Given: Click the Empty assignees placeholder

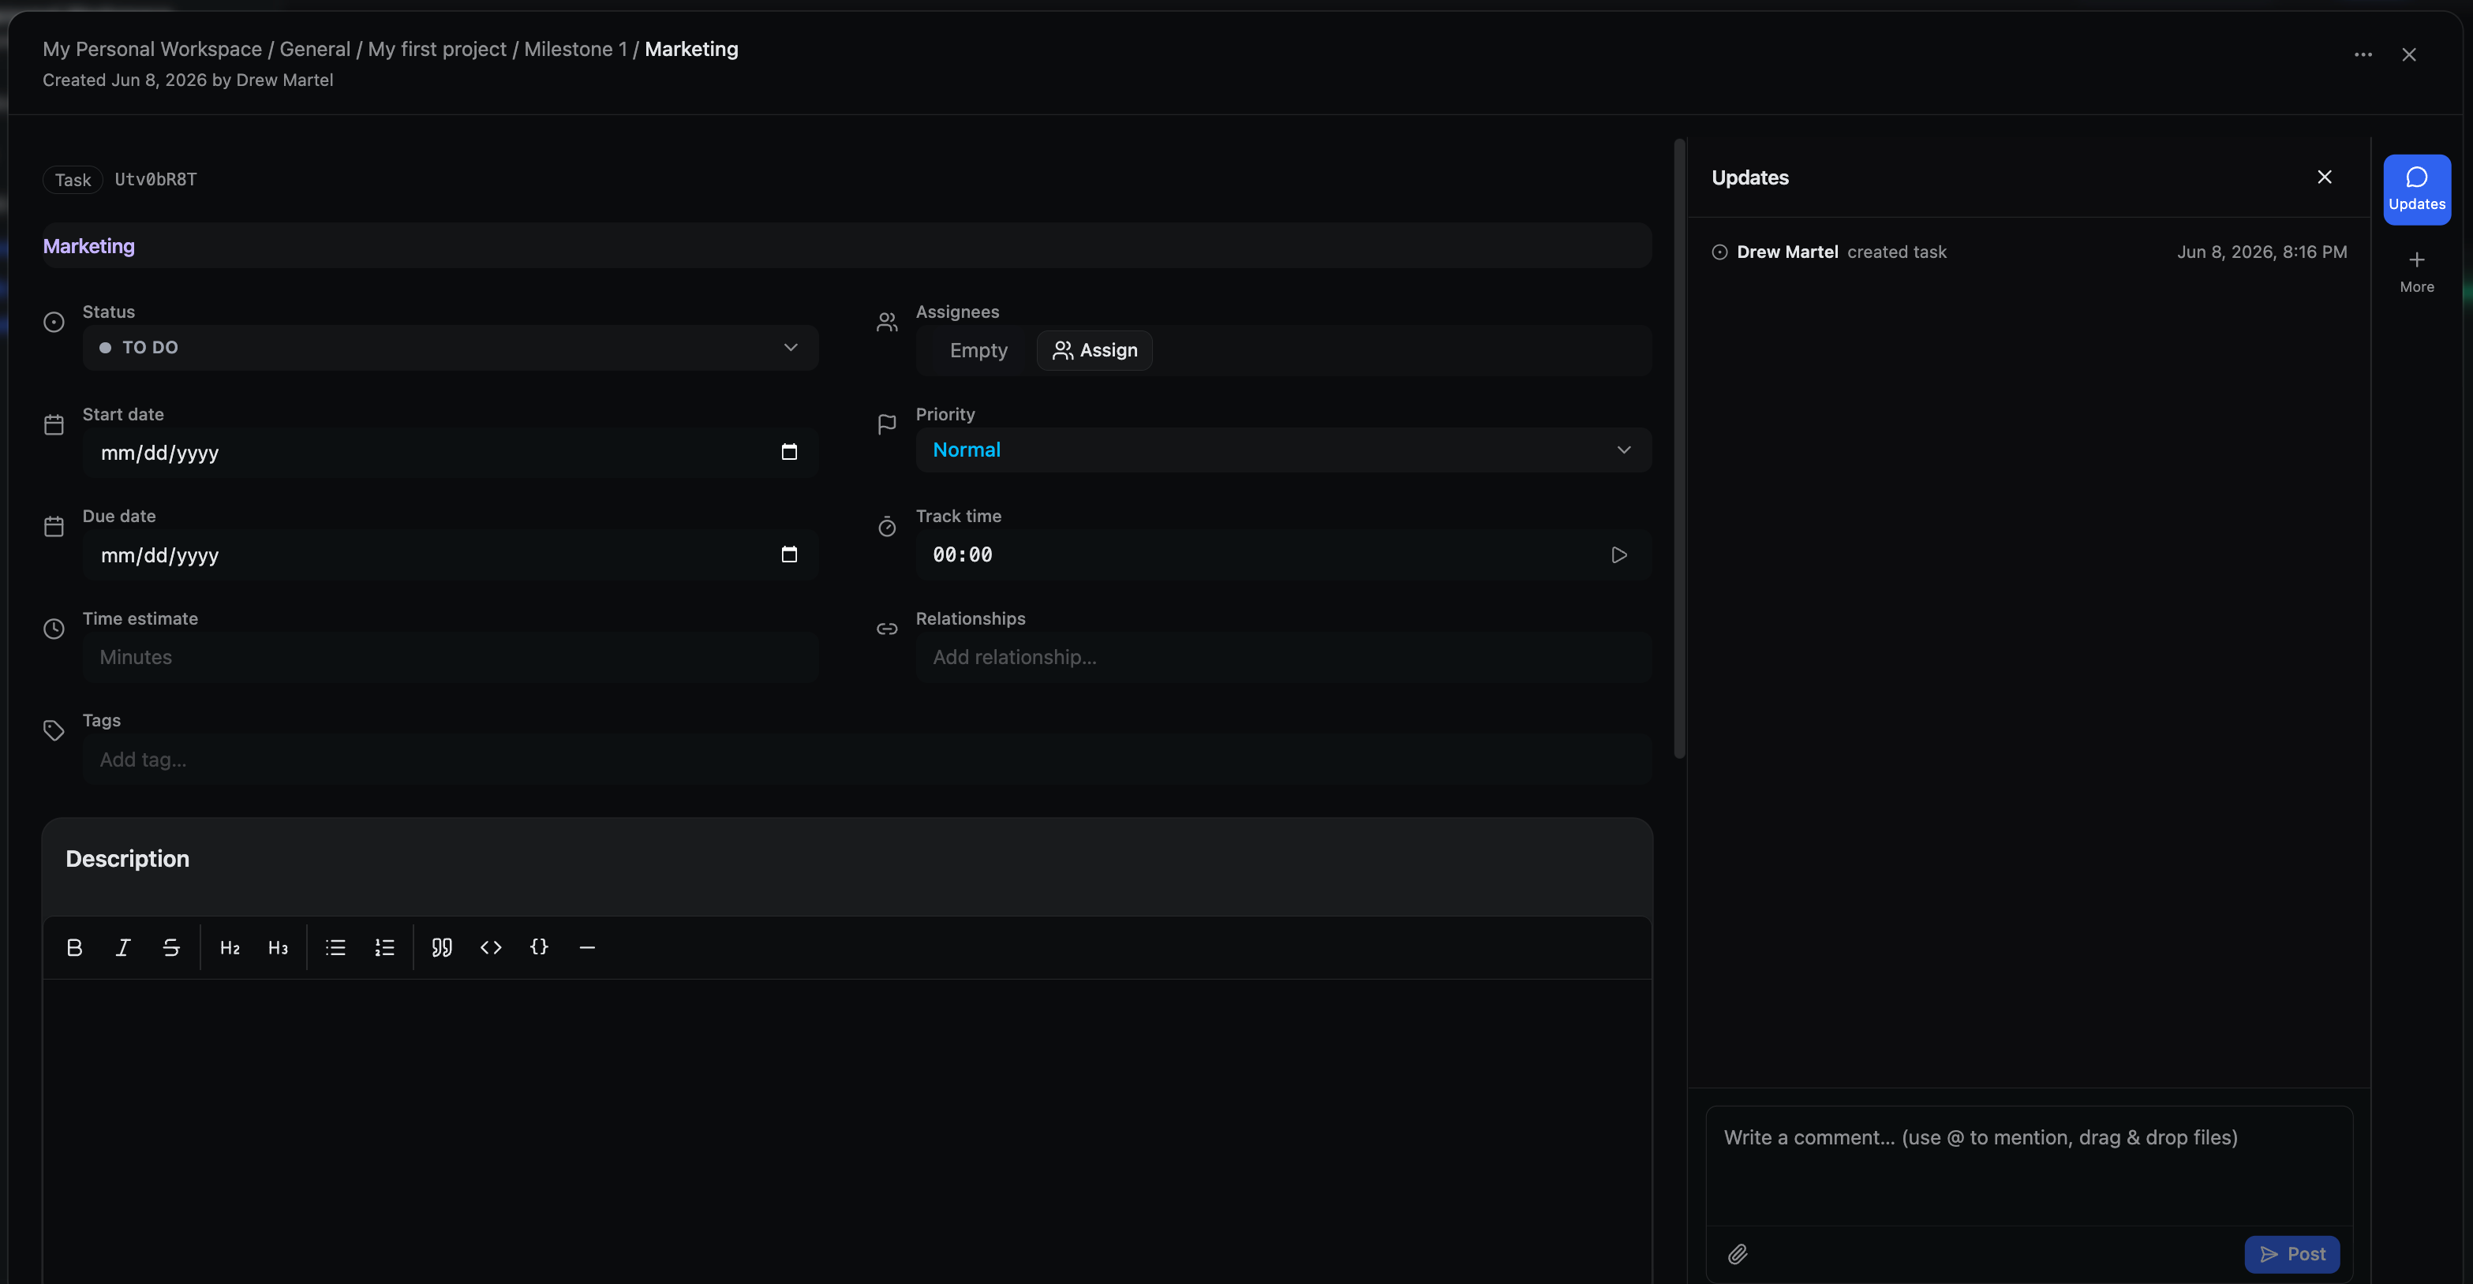Looking at the screenshot, I should (978, 350).
